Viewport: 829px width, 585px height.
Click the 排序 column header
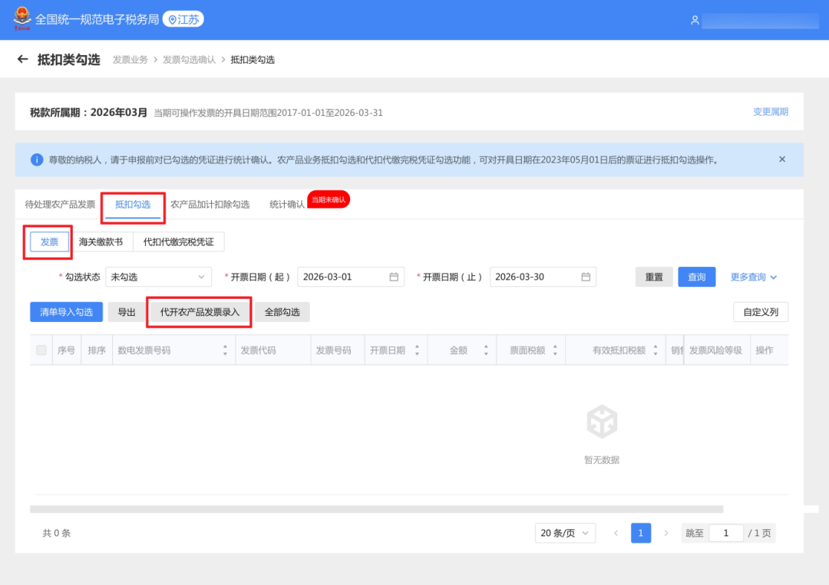tap(97, 350)
